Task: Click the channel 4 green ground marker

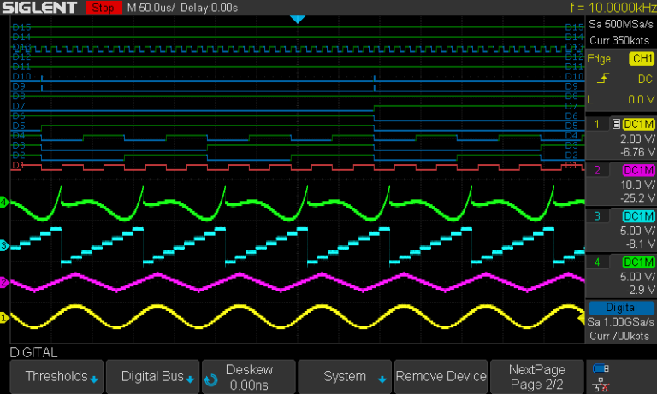Action: click(x=4, y=203)
